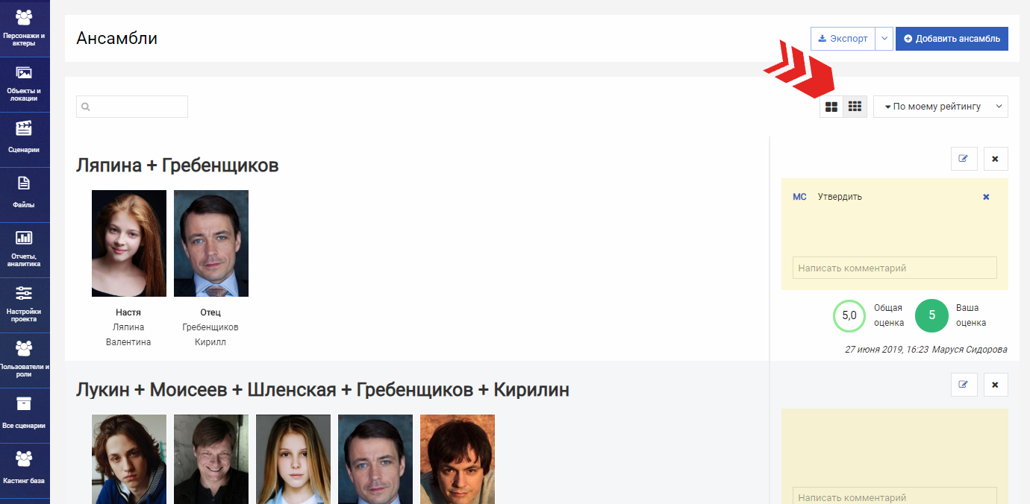Focus the ensembles search field
Viewport: 1030px width, 504px height.
[x=132, y=107]
